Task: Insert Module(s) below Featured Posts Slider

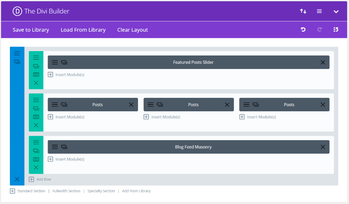Action: [x=66, y=74]
